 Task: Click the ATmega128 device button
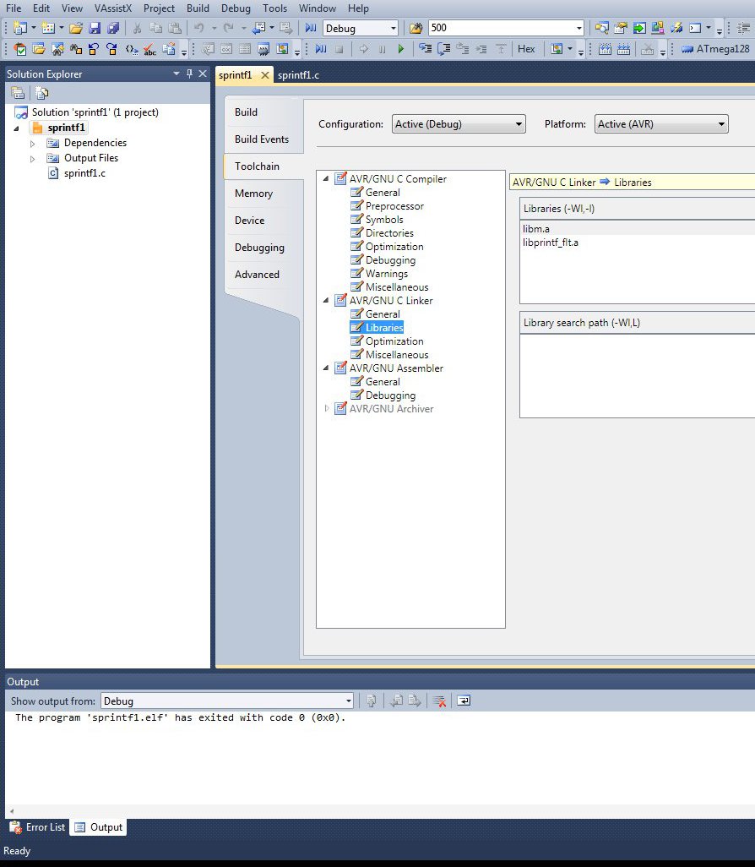click(x=716, y=49)
